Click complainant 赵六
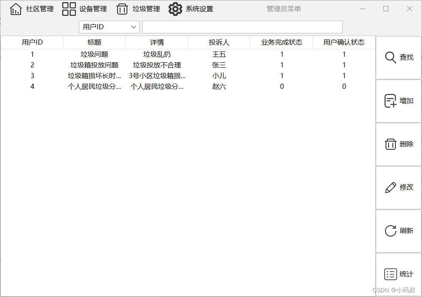 (219, 87)
